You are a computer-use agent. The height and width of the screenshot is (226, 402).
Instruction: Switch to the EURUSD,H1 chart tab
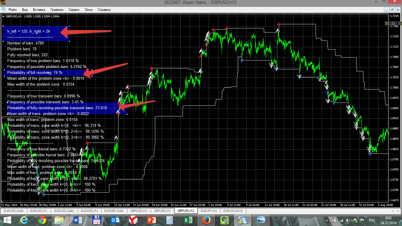(x=39, y=211)
